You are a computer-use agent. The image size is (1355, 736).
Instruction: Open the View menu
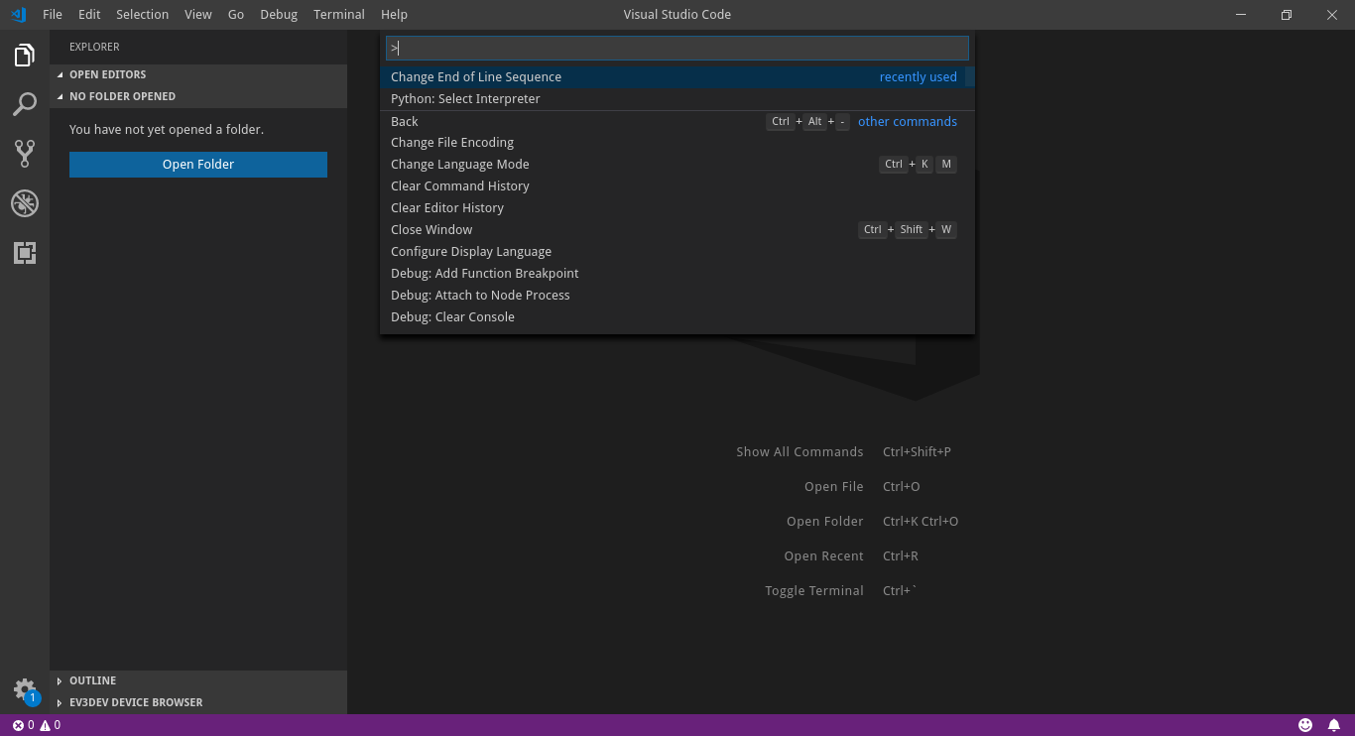coord(198,15)
